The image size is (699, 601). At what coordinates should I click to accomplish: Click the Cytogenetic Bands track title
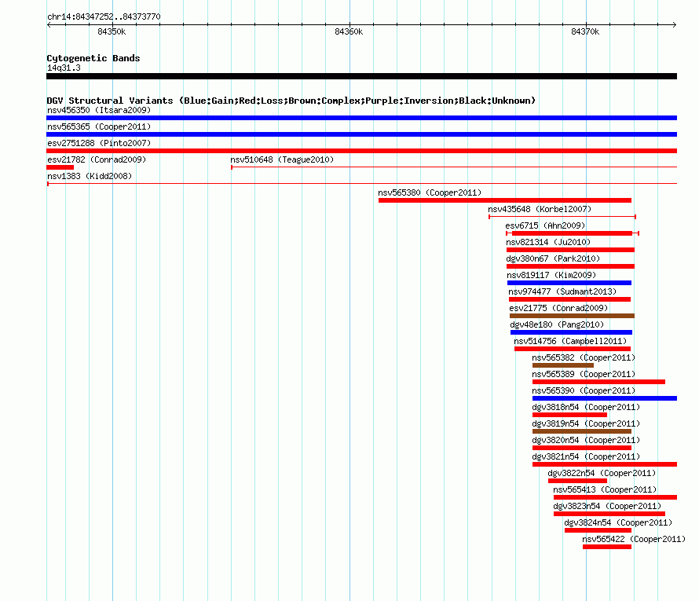93,58
